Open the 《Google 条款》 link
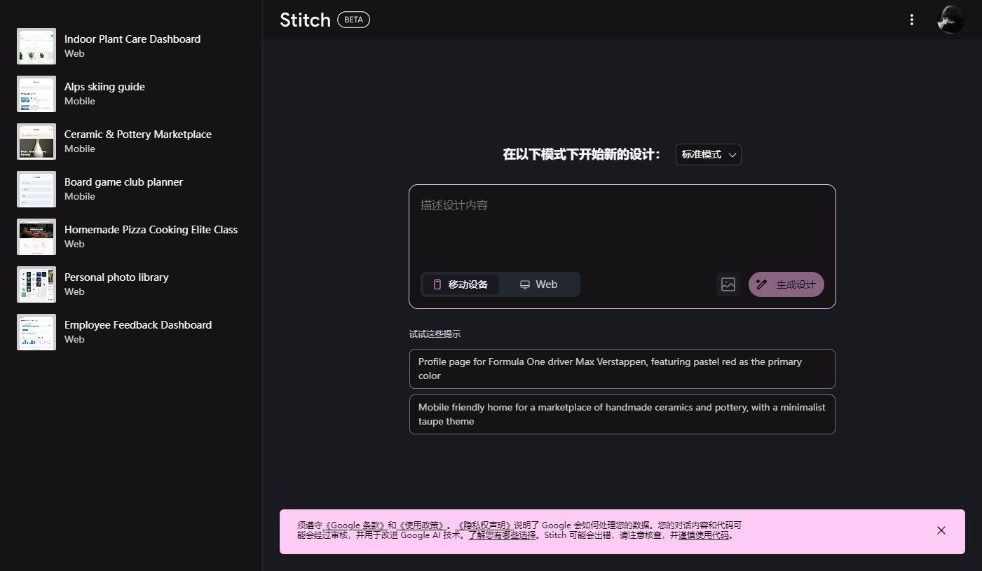This screenshot has width=982, height=571. pyautogui.click(x=355, y=525)
